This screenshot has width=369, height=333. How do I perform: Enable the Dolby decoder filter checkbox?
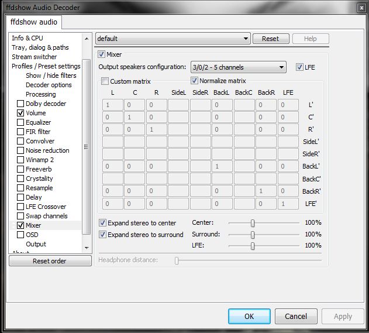(20, 104)
